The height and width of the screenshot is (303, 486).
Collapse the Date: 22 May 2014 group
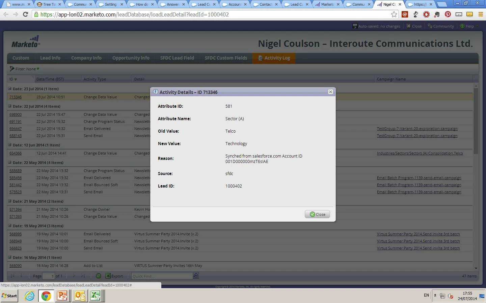tap(10, 162)
